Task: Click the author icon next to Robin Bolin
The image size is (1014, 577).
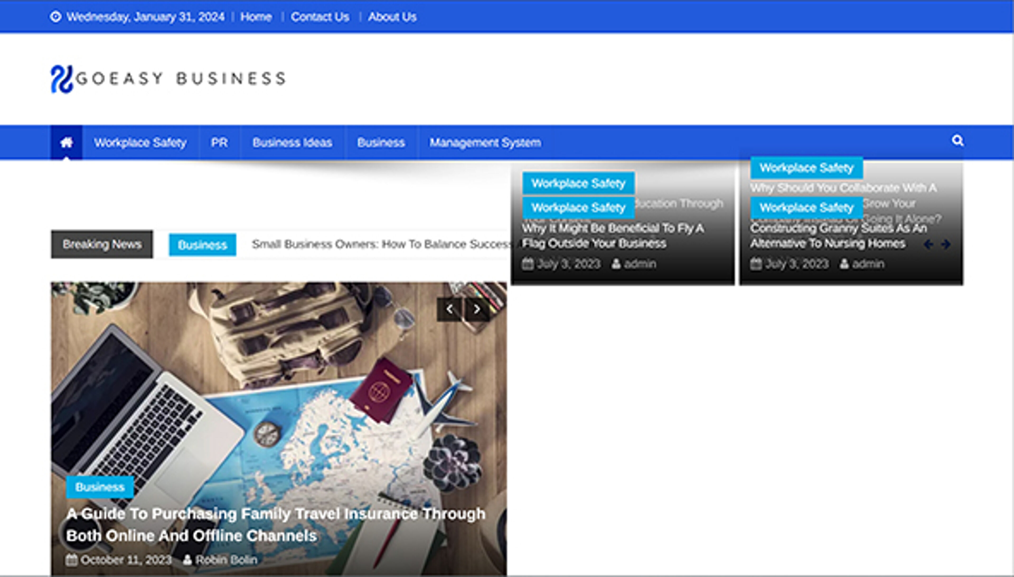Action: (188, 560)
